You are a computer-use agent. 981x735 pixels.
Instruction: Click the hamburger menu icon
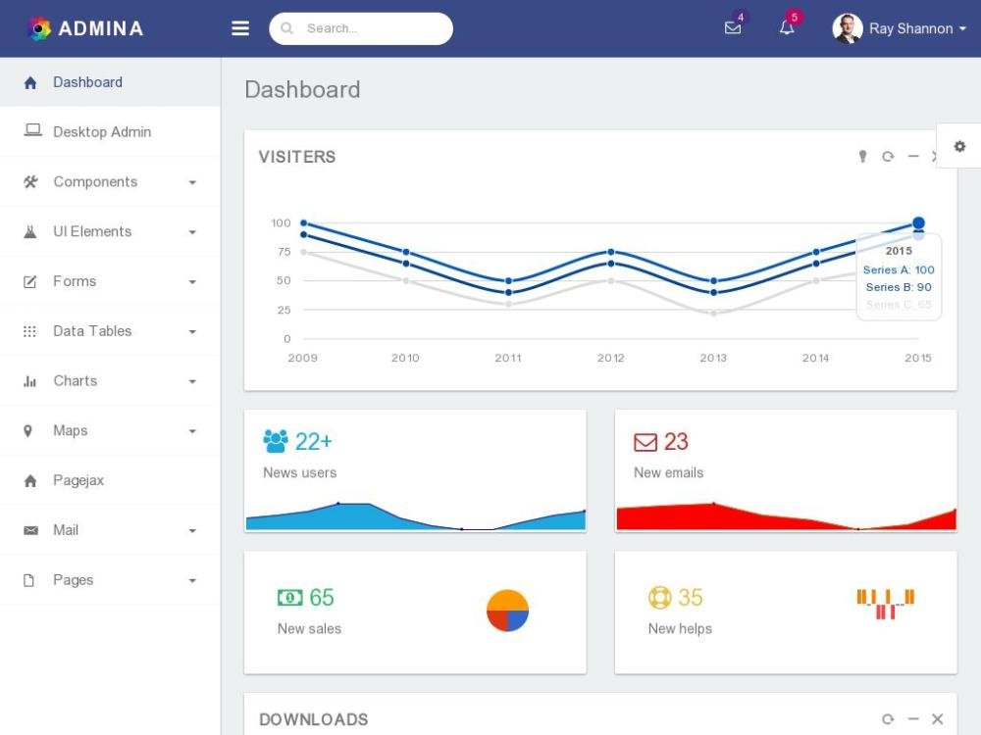(240, 28)
